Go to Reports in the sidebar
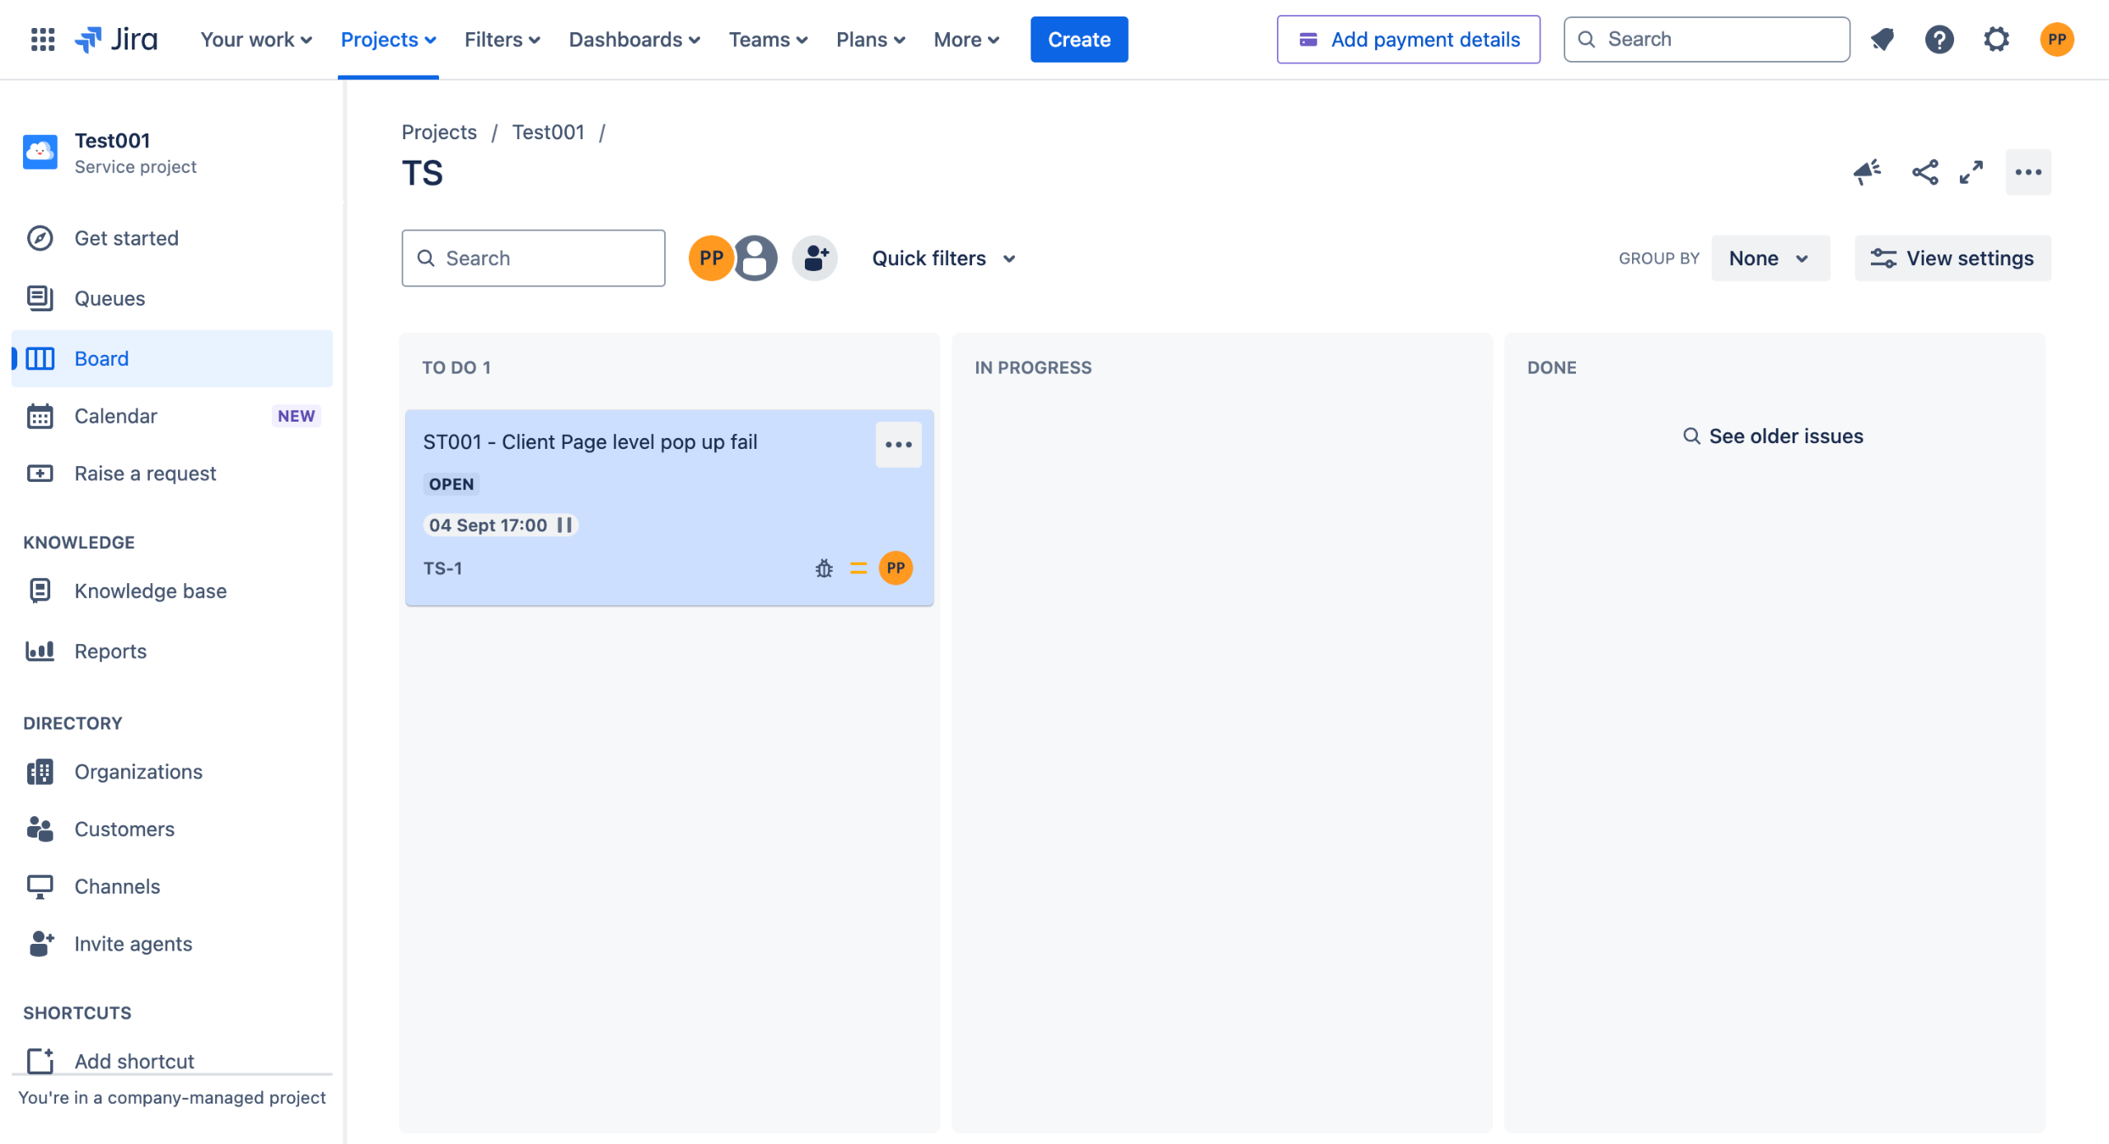Screen dimensions: 2109x1144 [110, 651]
